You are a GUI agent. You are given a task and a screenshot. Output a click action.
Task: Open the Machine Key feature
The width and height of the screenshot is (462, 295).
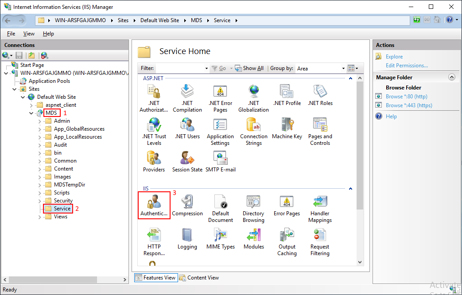click(287, 128)
